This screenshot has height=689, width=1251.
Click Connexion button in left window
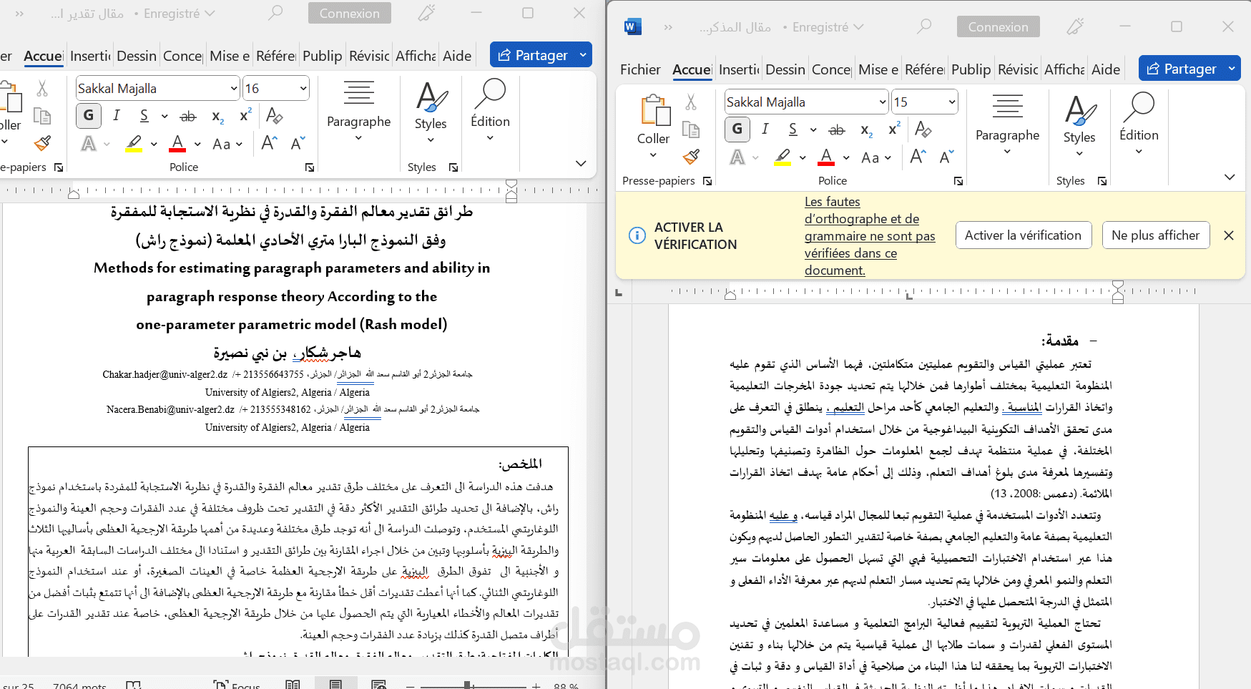click(x=349, y=13)
